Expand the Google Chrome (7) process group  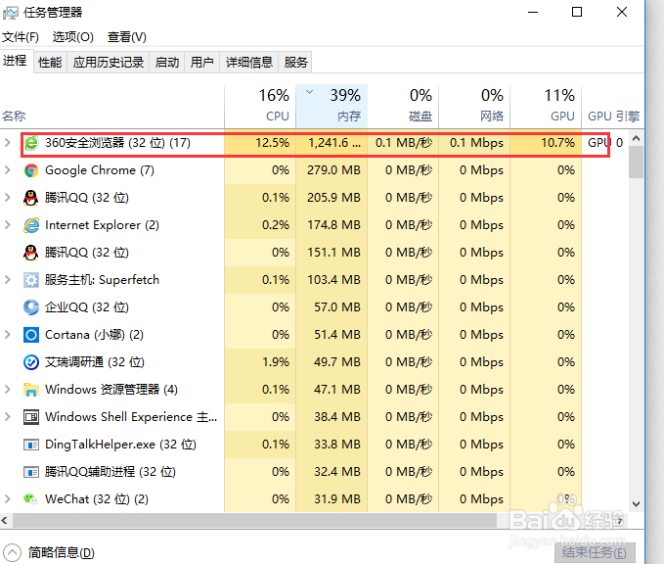tap(7, 170)
